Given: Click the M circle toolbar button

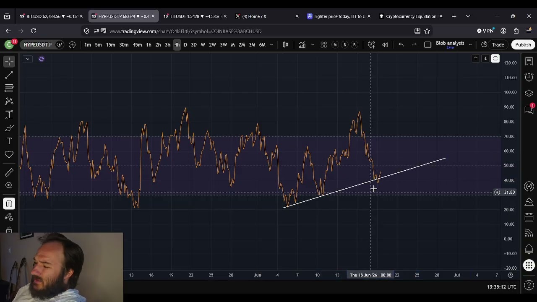Looking at the screenshot, I should coord(335,44).
